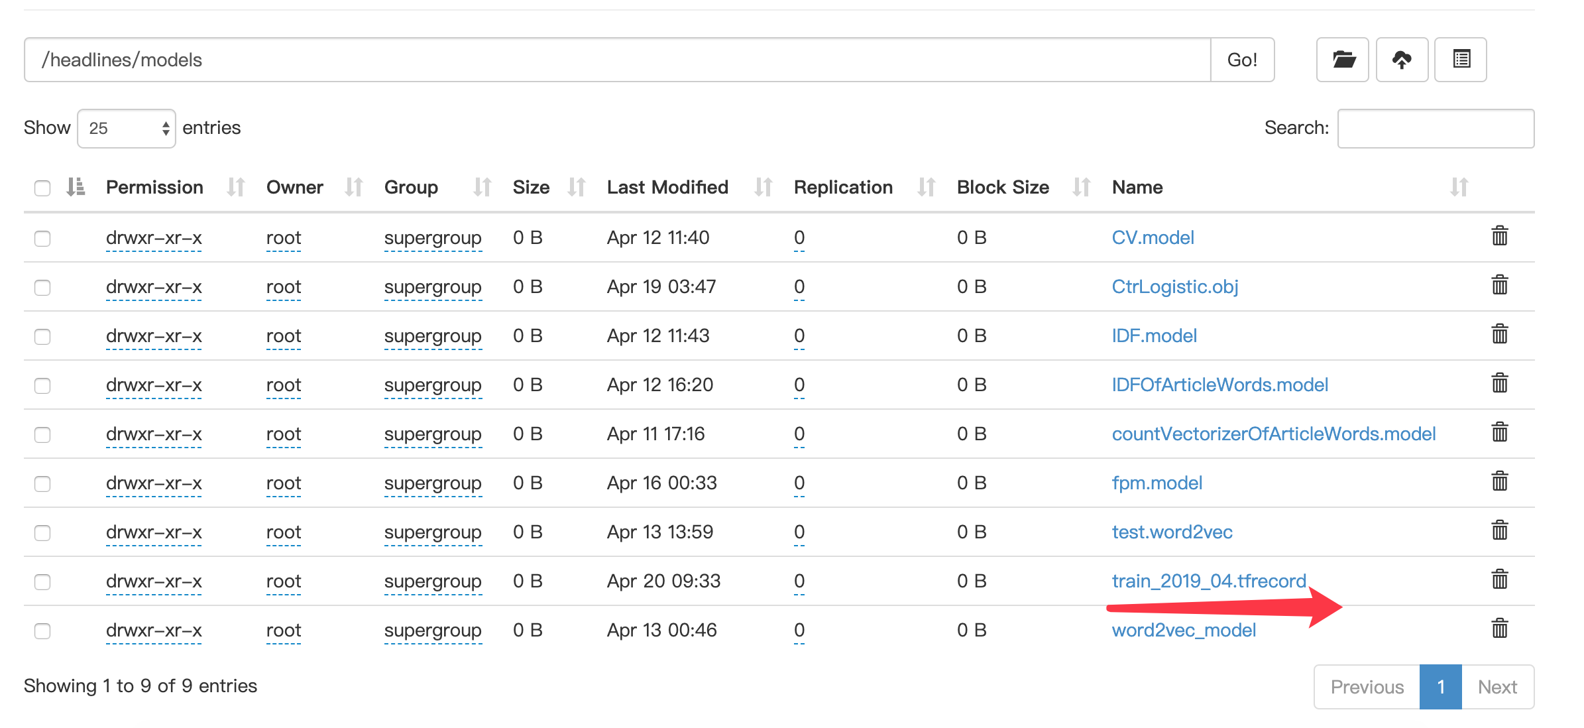This screenshot has width=1584, height=728.
Task: Check the box for CtrLogistic.obj row
Action: pyautogui.click(x=42, y=288)
